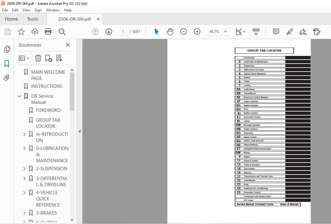The width and height of the screenshot is (331, 224).
Task: Open the zoom percentage dropdown
Action: click(x=225, y=32)
